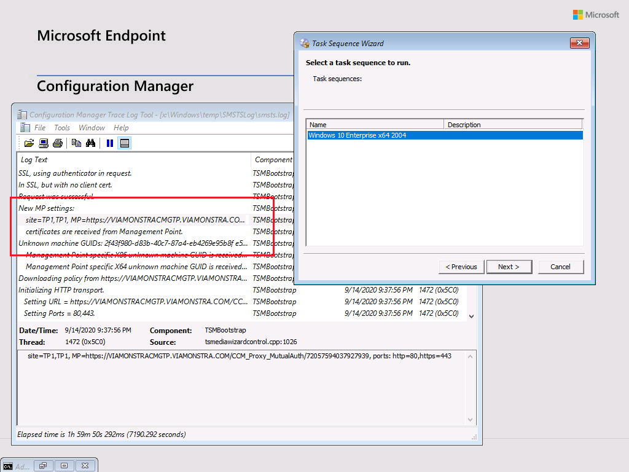Click the log list scroll down arrow
This screenshot has width=629, height=472.
(x=471, y=317)
